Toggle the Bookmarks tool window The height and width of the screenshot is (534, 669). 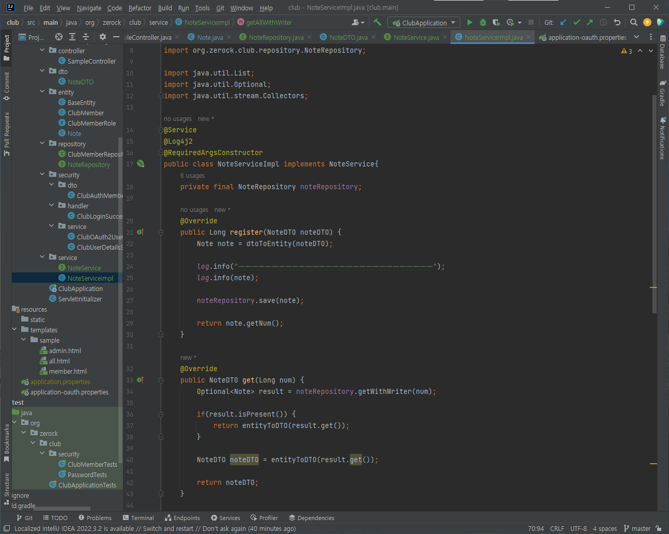(x=7, y=443)
